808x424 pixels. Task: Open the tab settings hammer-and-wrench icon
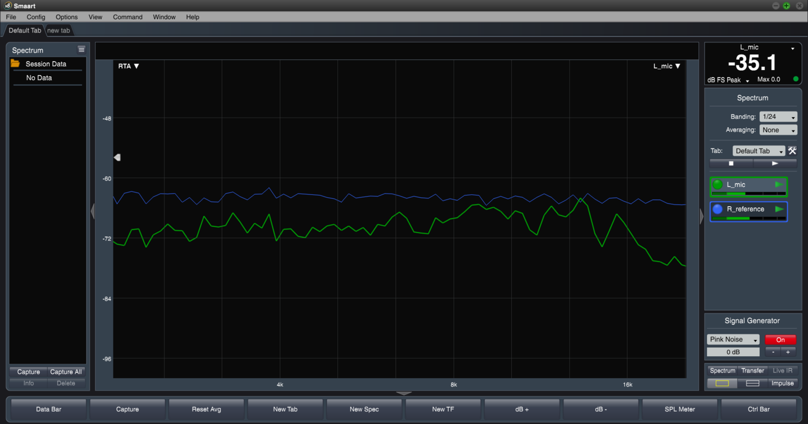pyautogui.click(x=792, y=151)
